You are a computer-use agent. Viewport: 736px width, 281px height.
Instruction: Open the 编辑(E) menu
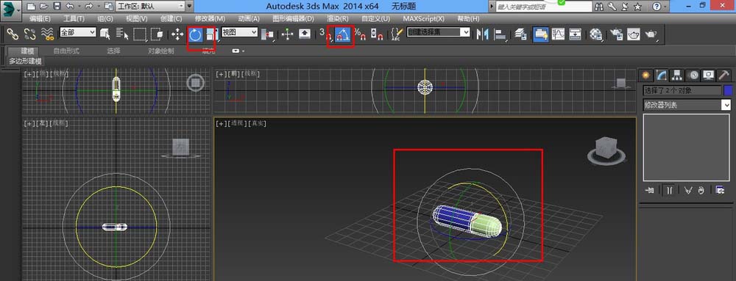(x=40, y=18)
